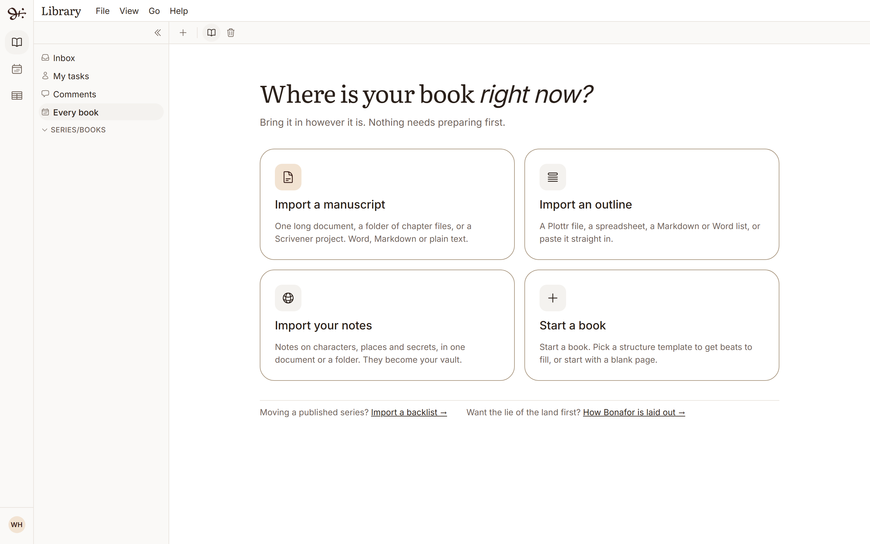Click the plus add button in toolbar
870x544 pixels.
[183, 33]
